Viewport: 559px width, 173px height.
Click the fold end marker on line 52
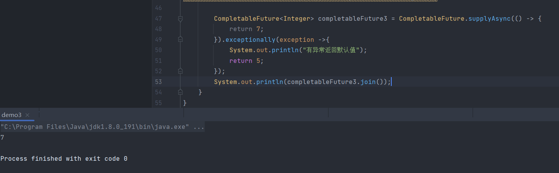coord(180,71)
